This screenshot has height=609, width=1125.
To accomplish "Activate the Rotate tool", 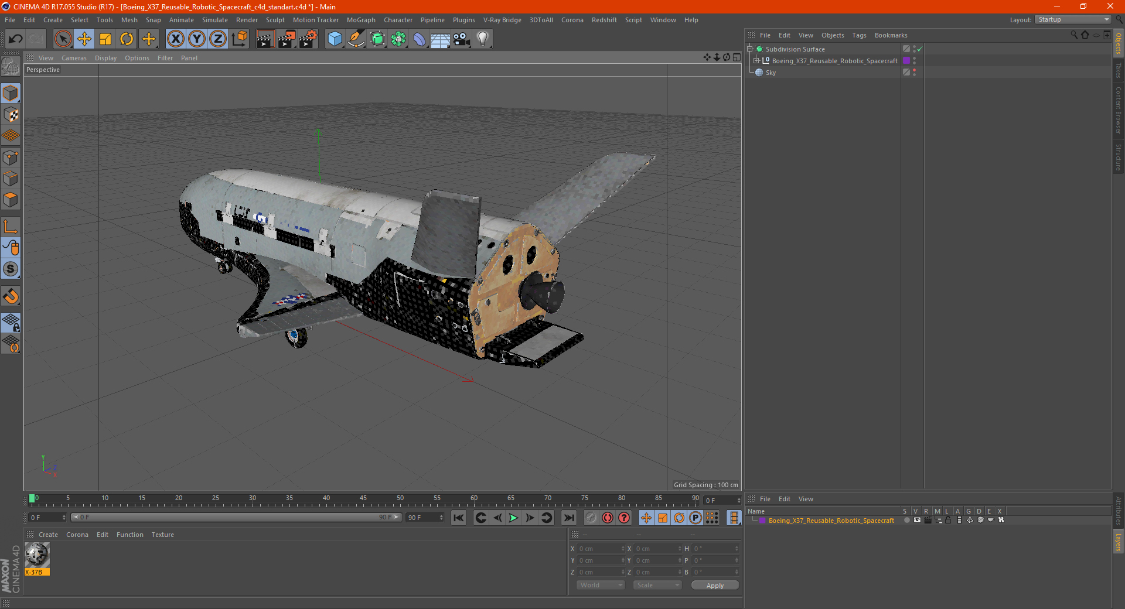I will [127, 39].
